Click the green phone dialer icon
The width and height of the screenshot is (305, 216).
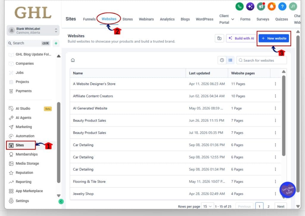coord(239,7)
